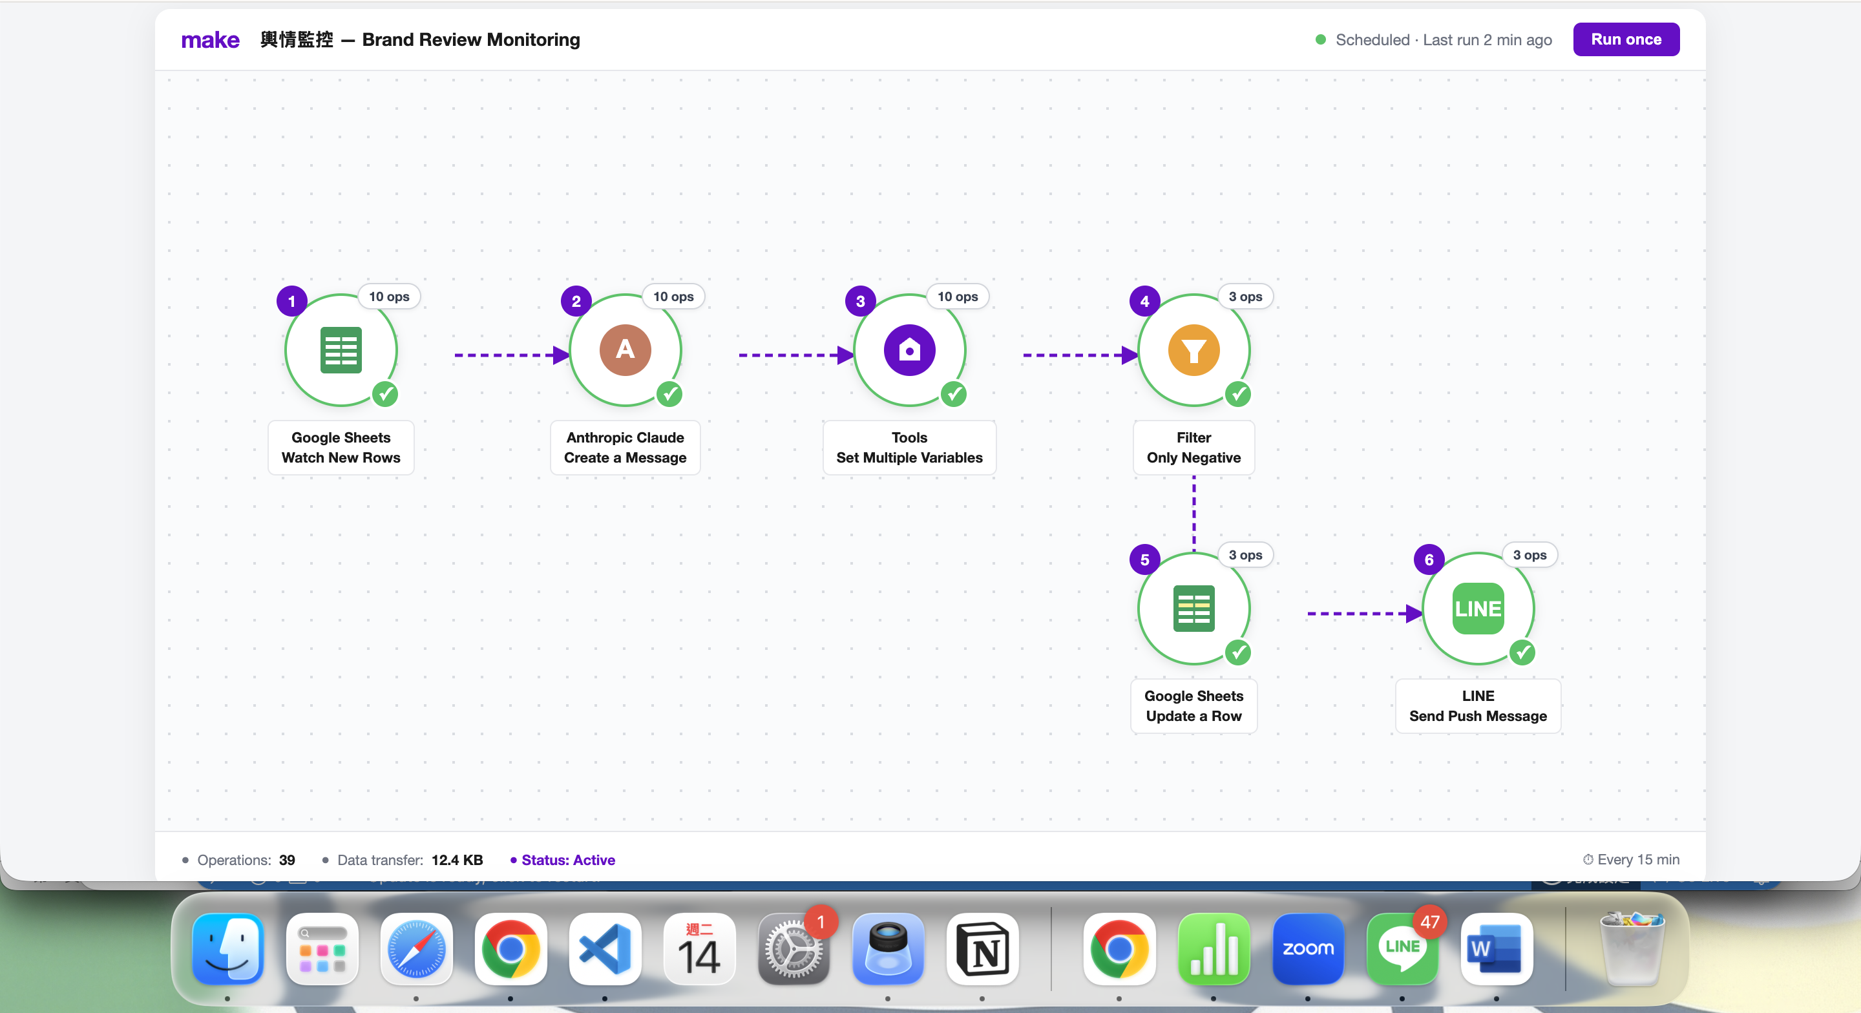Click the '3 ops' badge on module 6
Image resolution: width=1861 pixels, height=1013 pixels.
pyautogui.click(x=1530, y=555)
